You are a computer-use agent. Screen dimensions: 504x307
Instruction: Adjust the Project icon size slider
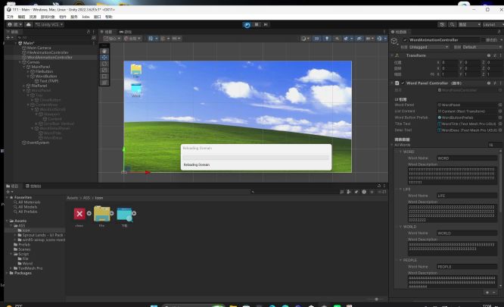[376, 299]
